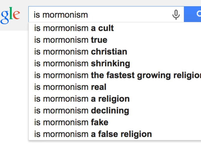Screen dimensions: 201x150
Task: Select 'is mormonism shrinking' from suggestions
Action: (x=82, y=63)
